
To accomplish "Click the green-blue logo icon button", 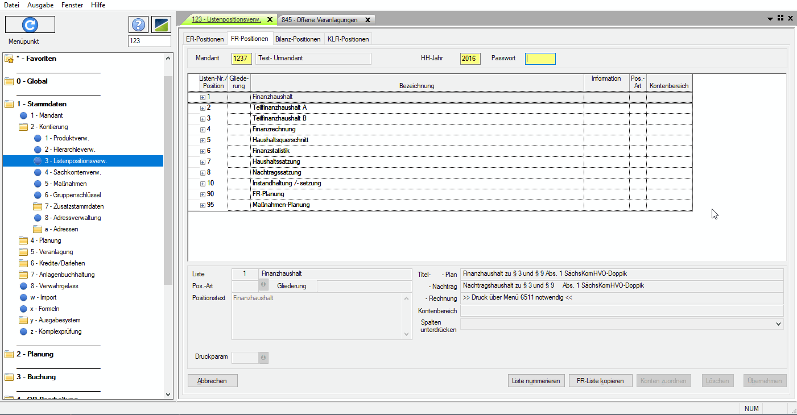I will coord(161,25).
